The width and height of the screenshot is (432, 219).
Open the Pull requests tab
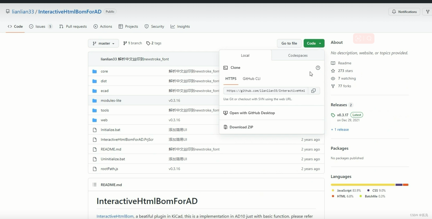pos(73,26)
